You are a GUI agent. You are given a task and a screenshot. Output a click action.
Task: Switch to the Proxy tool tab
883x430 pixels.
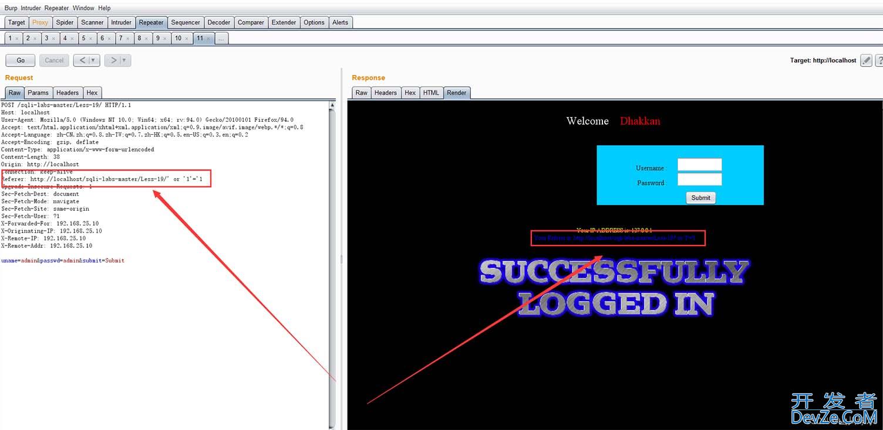(x=41, y=22)
